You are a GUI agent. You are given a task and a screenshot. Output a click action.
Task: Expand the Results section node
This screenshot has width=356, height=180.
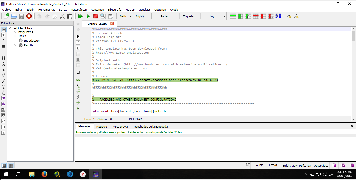[x=15, y=45]
